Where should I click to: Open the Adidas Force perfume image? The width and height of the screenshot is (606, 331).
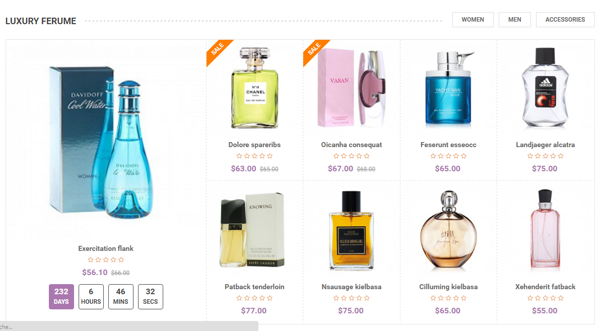545,88
